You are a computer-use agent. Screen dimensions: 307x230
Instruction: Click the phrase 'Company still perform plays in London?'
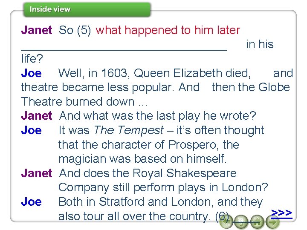(x=163, y=187)
